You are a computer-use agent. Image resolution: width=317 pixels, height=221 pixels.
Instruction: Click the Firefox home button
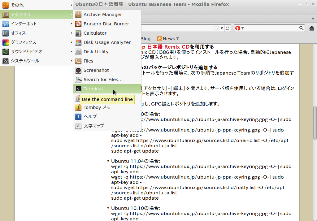pyautogui.click(x=311, y=28)
